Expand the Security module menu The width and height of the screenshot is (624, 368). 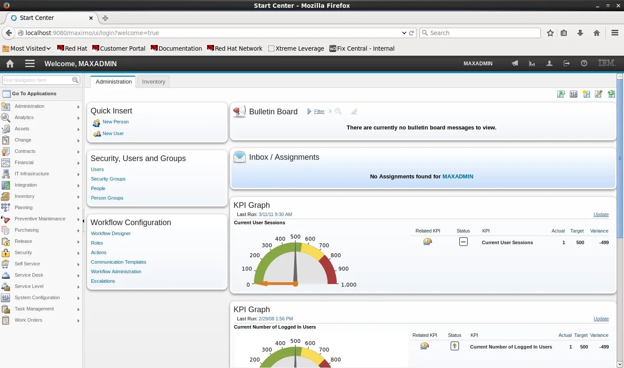click(x=41, y=252)
